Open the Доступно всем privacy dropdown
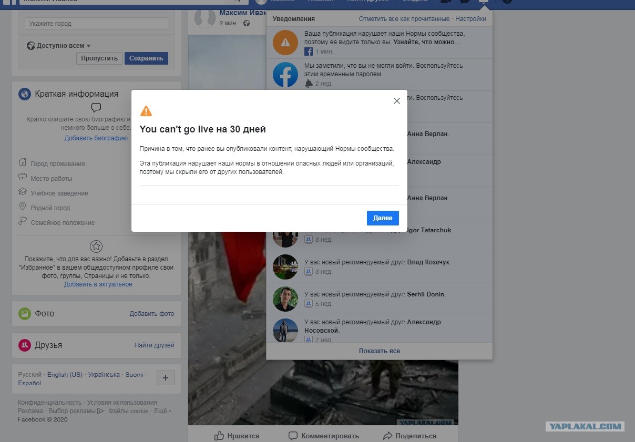Image resolution: width=635 pixels, height=442 pixels. (x=59, y=46)
